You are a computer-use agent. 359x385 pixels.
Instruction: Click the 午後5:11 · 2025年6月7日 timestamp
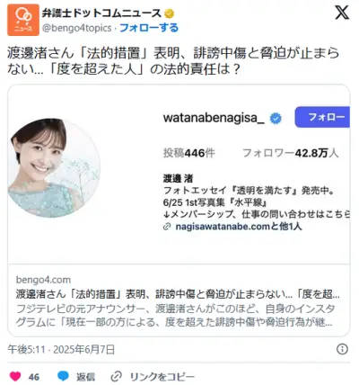(61, 349)
